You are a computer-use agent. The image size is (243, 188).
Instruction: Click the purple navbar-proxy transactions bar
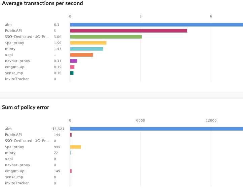[74, 61]
